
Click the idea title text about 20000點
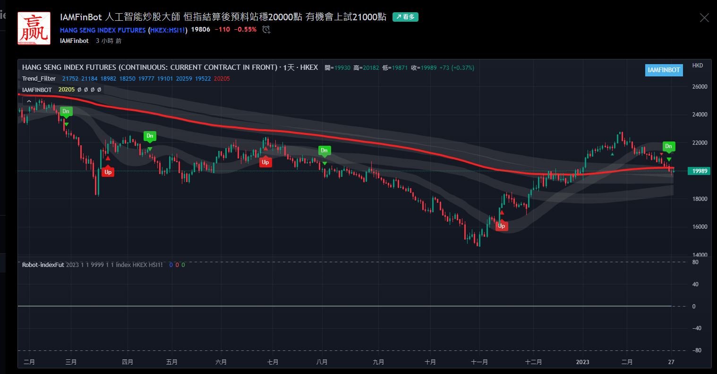223,17
